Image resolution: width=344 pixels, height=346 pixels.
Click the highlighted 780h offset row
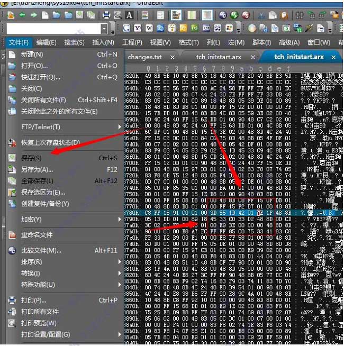(x=233, y=213)
